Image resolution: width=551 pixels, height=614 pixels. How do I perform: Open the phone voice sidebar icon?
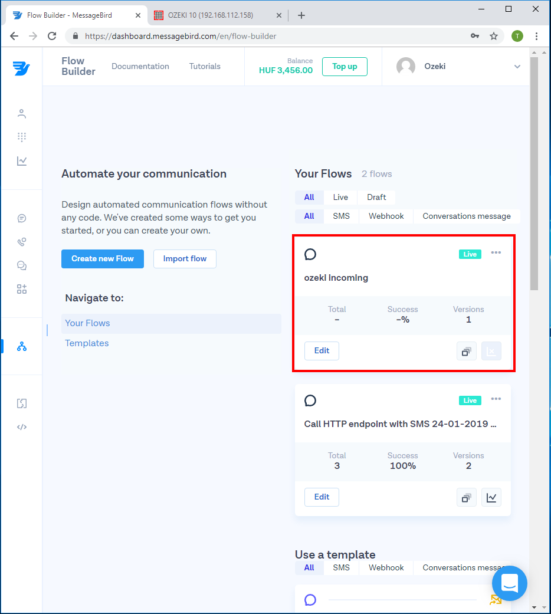pos(22,242)
